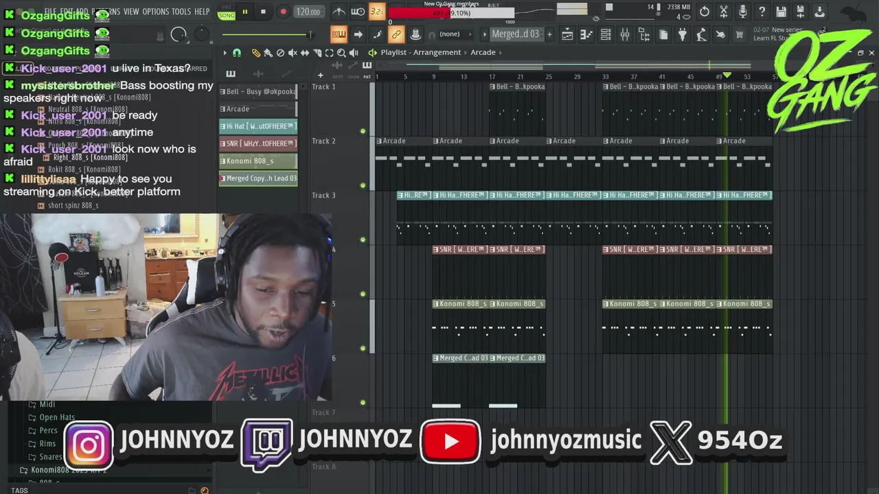Click the microphone one-click recording icon
The height and width of the screenshot is (494, 879).
(x=743, y=12)
